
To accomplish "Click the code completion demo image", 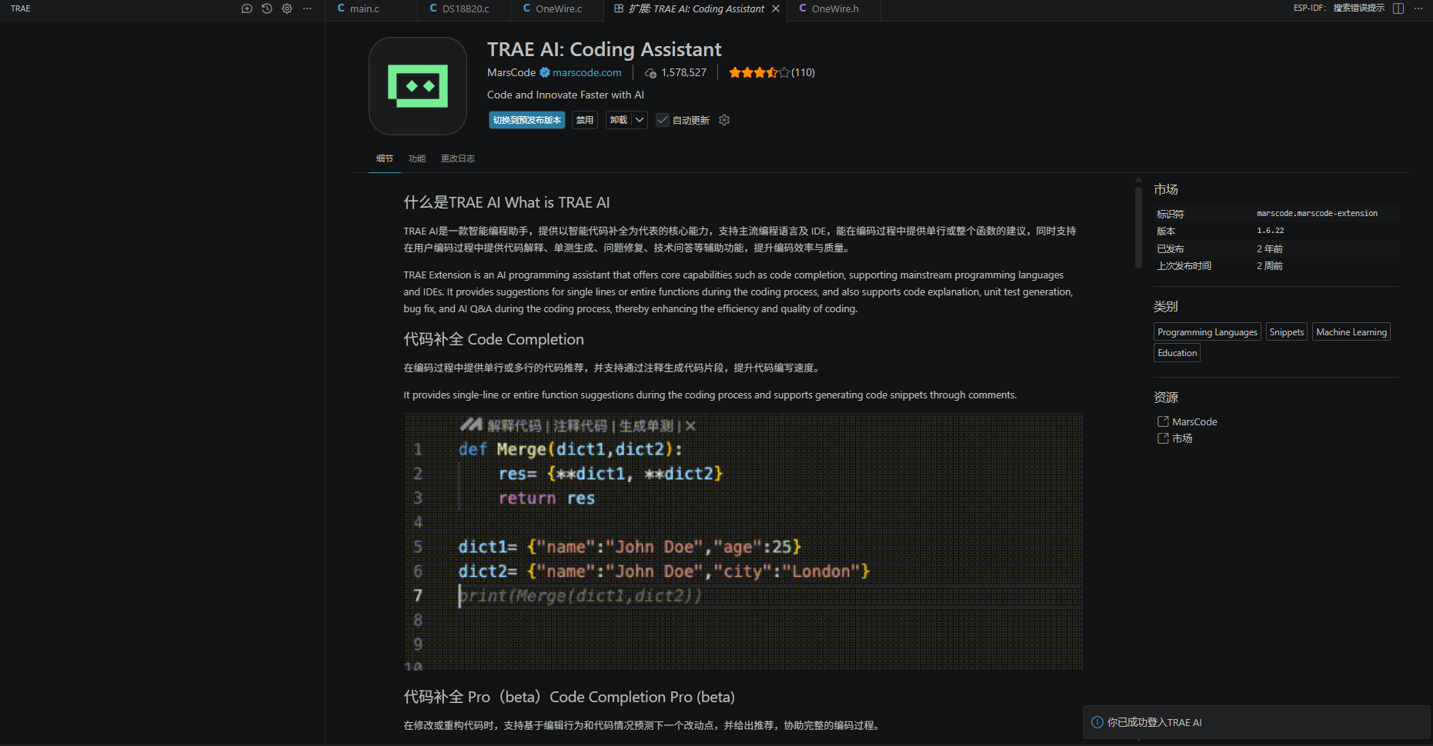I will tap(743, 541).
